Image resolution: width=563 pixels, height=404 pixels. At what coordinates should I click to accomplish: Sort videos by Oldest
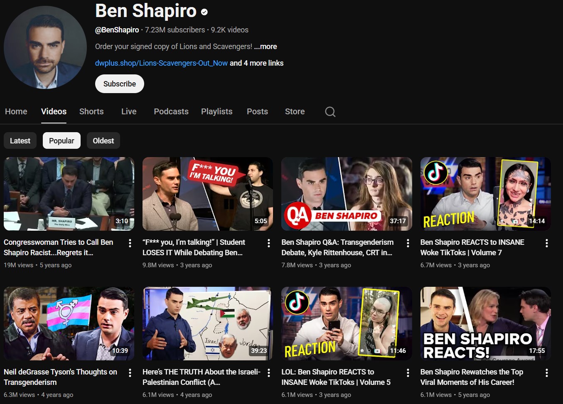pyautogui.click(x=103, y=141)
